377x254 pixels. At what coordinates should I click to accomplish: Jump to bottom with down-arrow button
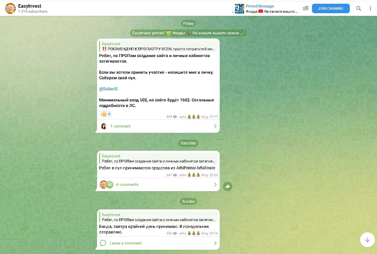pos(367,240)
